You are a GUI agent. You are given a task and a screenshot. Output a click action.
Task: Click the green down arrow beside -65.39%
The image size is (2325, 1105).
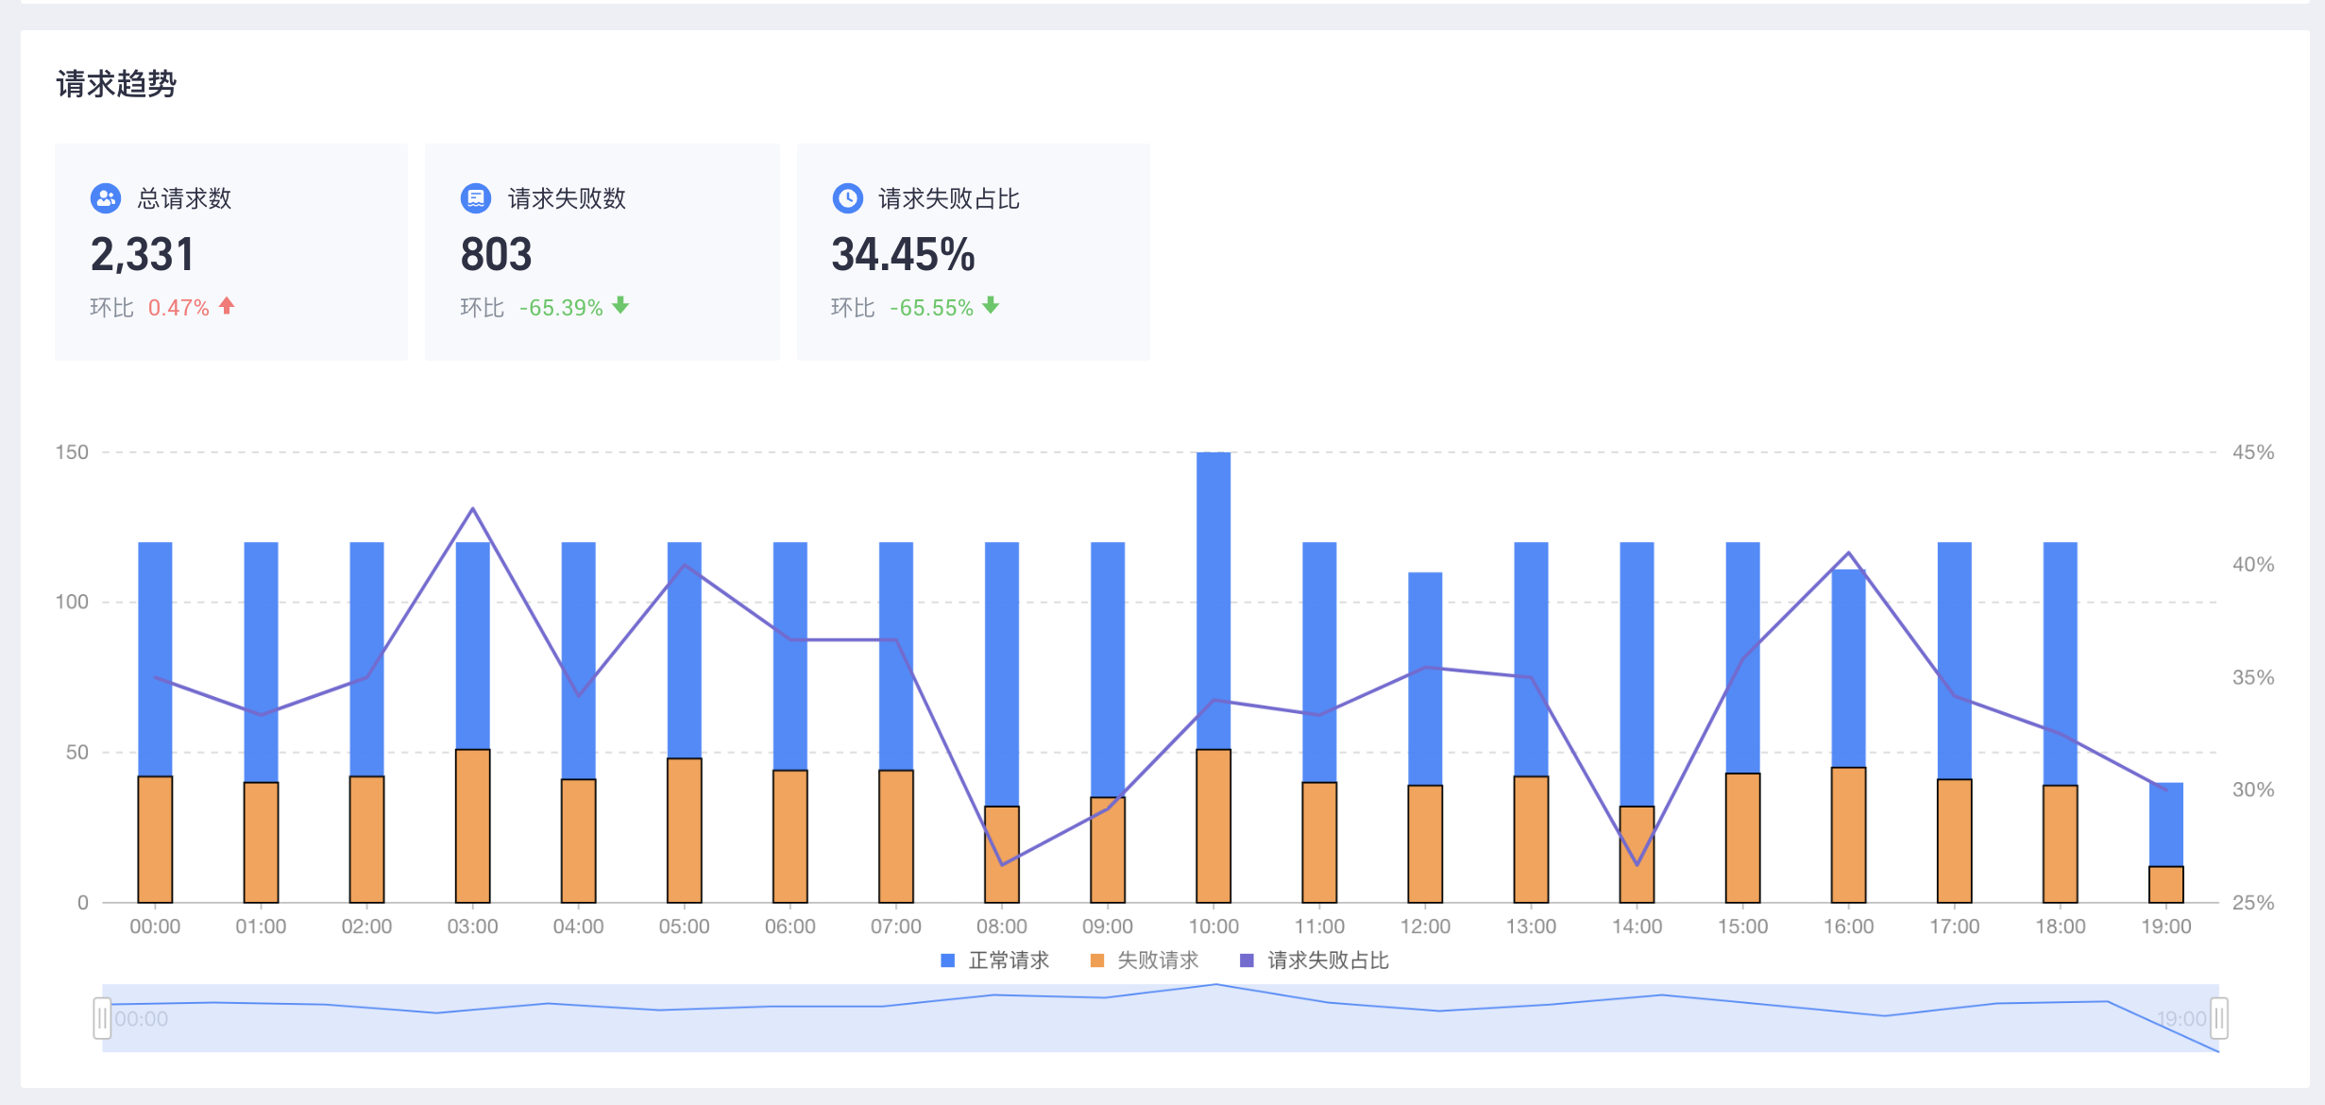point(620,306)
